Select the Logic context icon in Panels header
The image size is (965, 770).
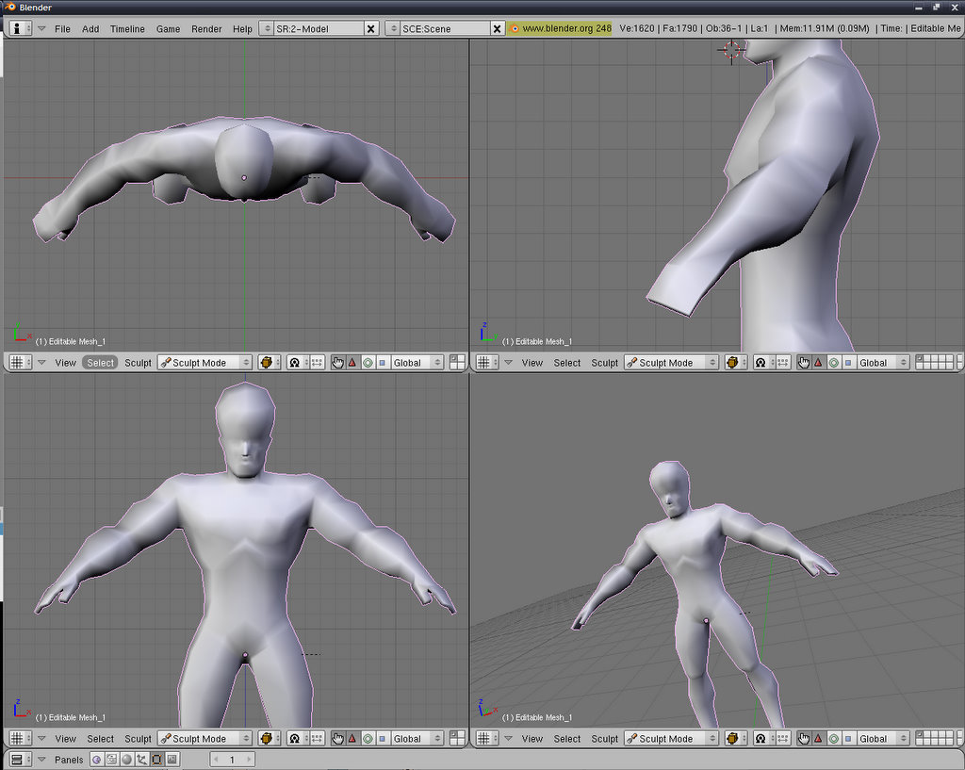tap(96, 759)
